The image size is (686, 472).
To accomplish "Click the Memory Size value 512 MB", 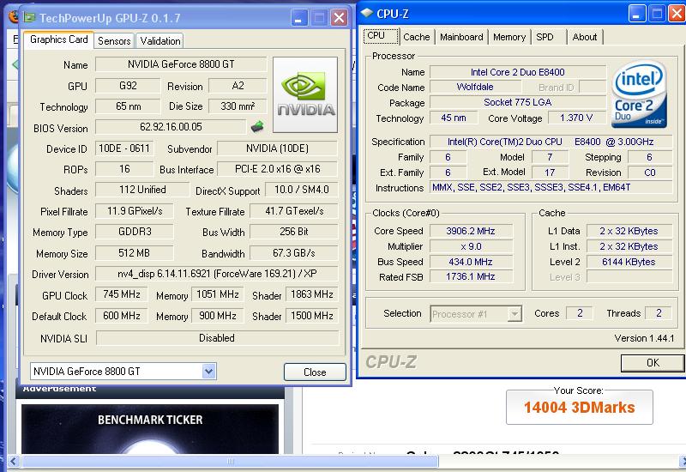I will 135,253.
